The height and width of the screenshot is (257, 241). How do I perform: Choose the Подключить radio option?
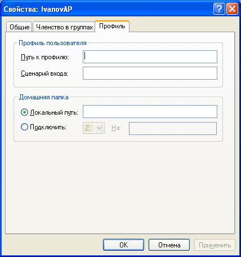click(x=24, y=127)
